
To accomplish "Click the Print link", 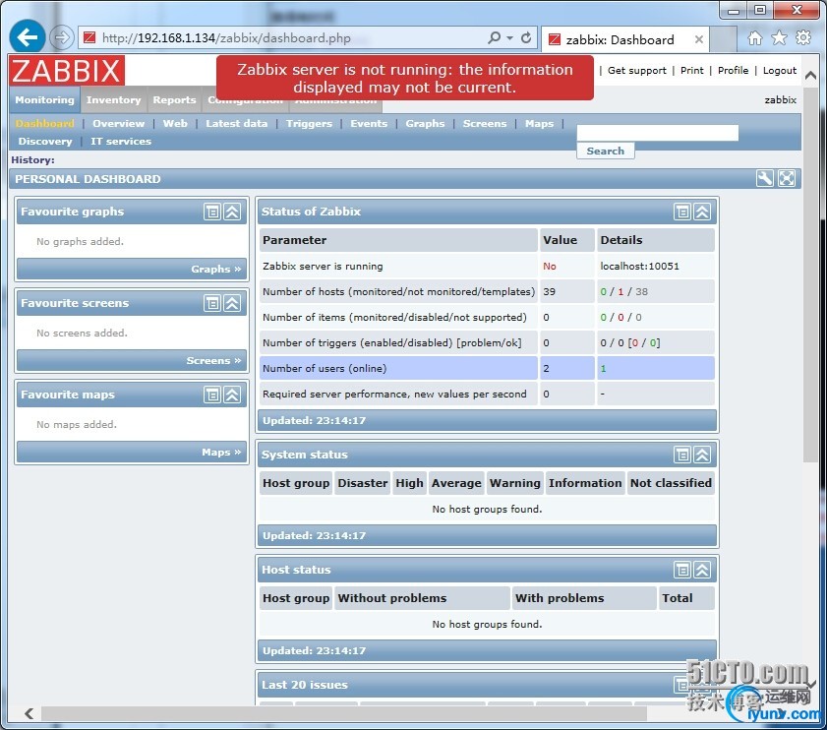I will (x=692, y=71).
